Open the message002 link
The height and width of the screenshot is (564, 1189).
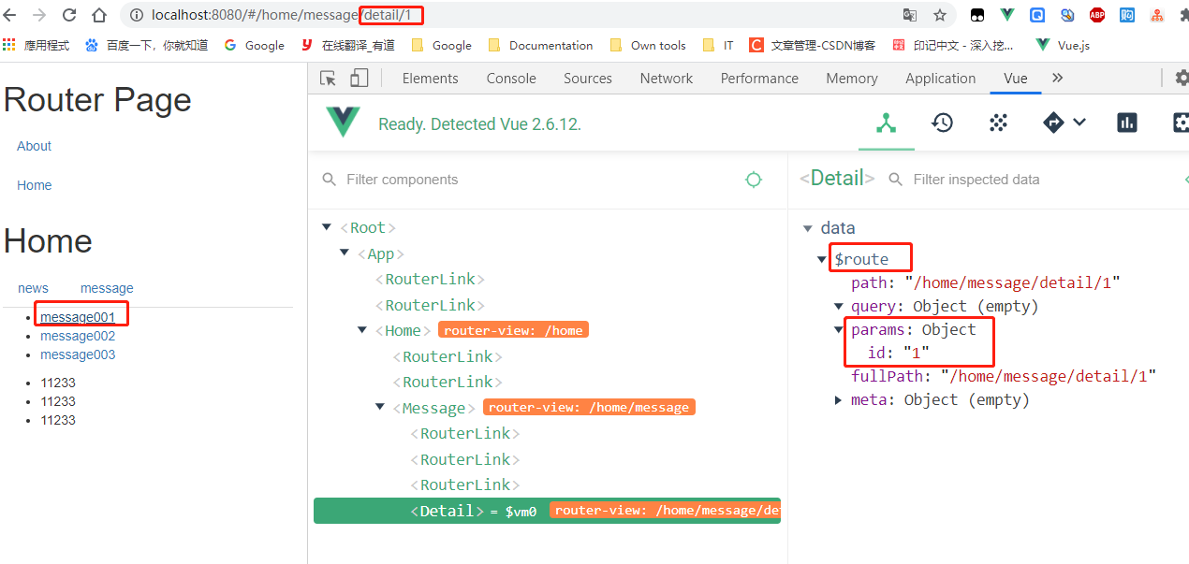tap(78, 336)
